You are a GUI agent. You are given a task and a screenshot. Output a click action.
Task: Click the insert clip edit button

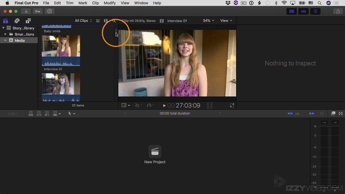coord(39,113)
